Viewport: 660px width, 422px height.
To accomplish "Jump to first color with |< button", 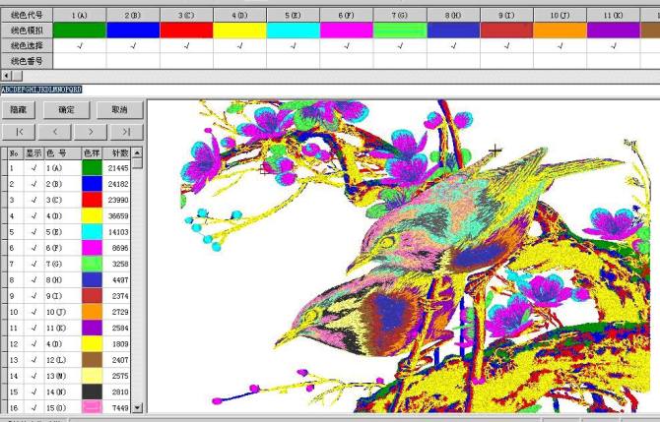I will coord(20,131).
